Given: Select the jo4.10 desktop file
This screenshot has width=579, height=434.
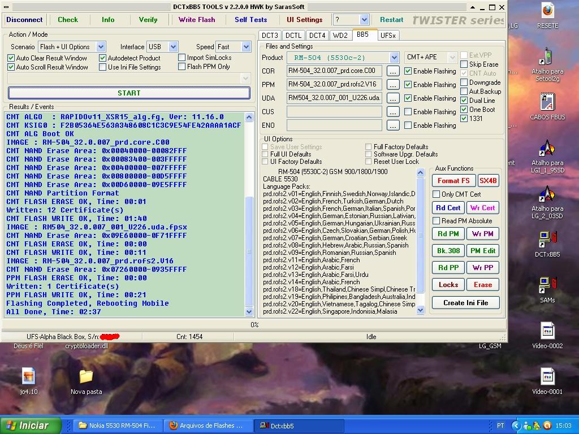Looking at the screenshot, I should click(x=28, y=381).
